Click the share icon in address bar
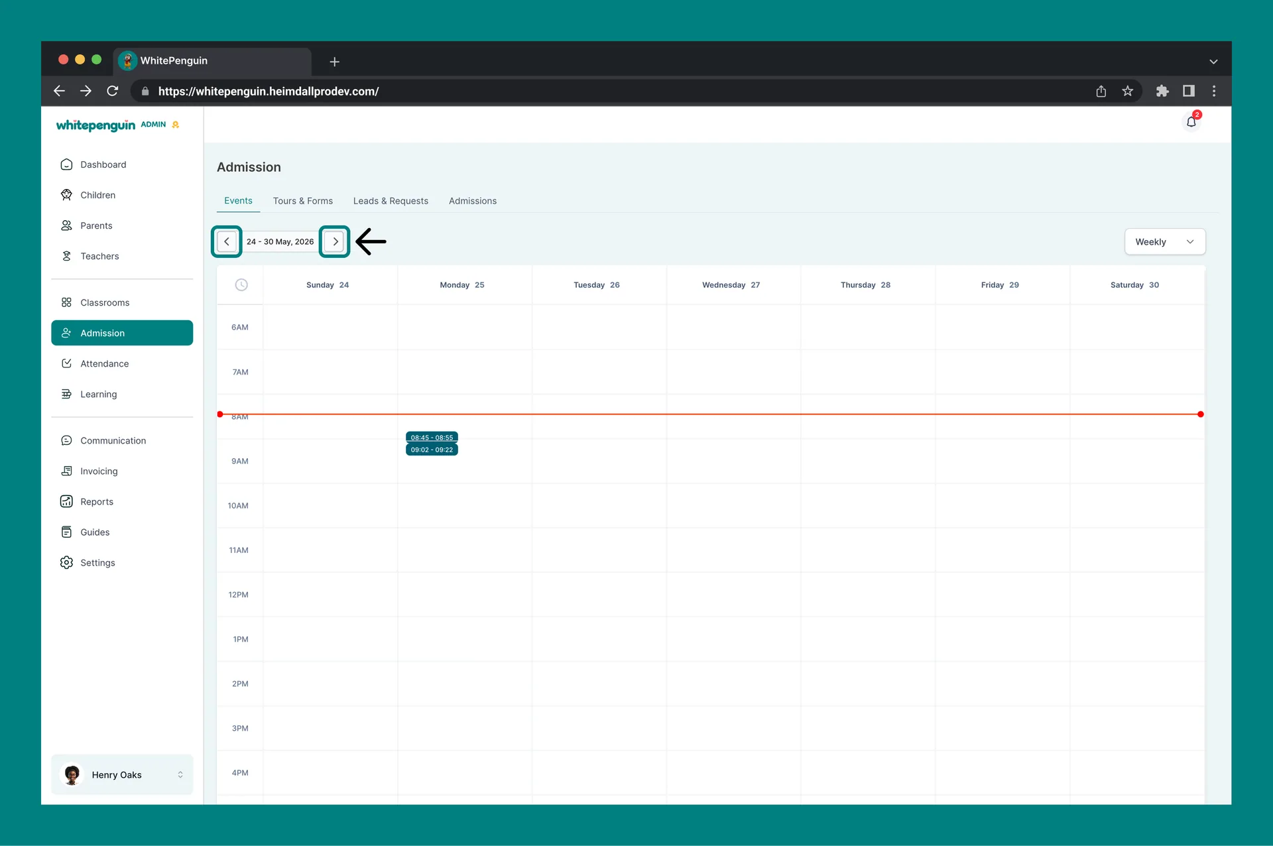The height and width of the screenshot is (846, 1273). click(x=1101, y=91)
